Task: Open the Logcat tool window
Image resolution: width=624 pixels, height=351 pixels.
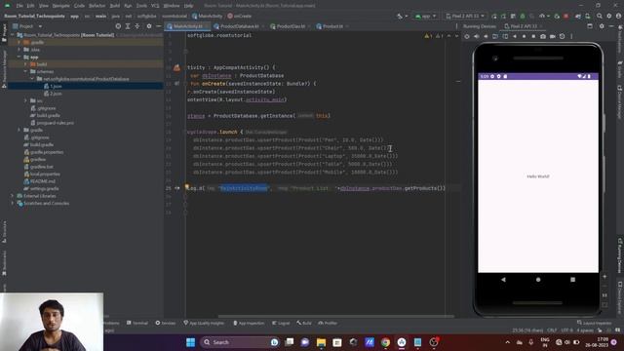Action: click(x=281, y=323)
